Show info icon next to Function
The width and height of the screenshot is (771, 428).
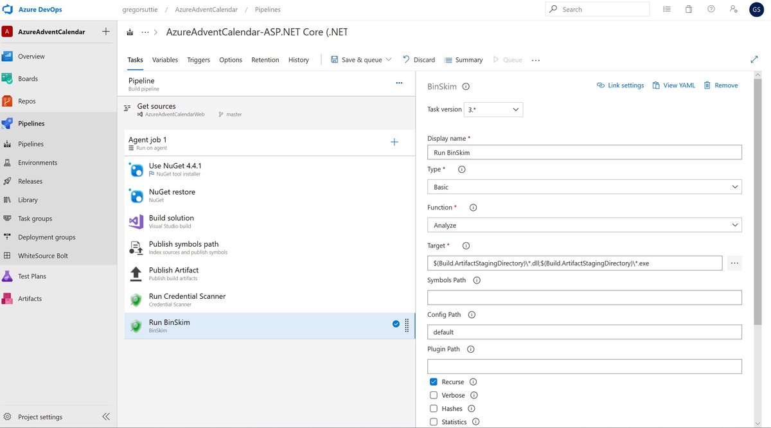[x=474, y=208]
